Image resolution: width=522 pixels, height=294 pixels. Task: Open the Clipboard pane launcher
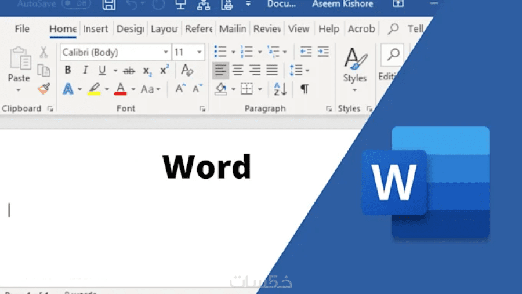(x=50, y=109)
